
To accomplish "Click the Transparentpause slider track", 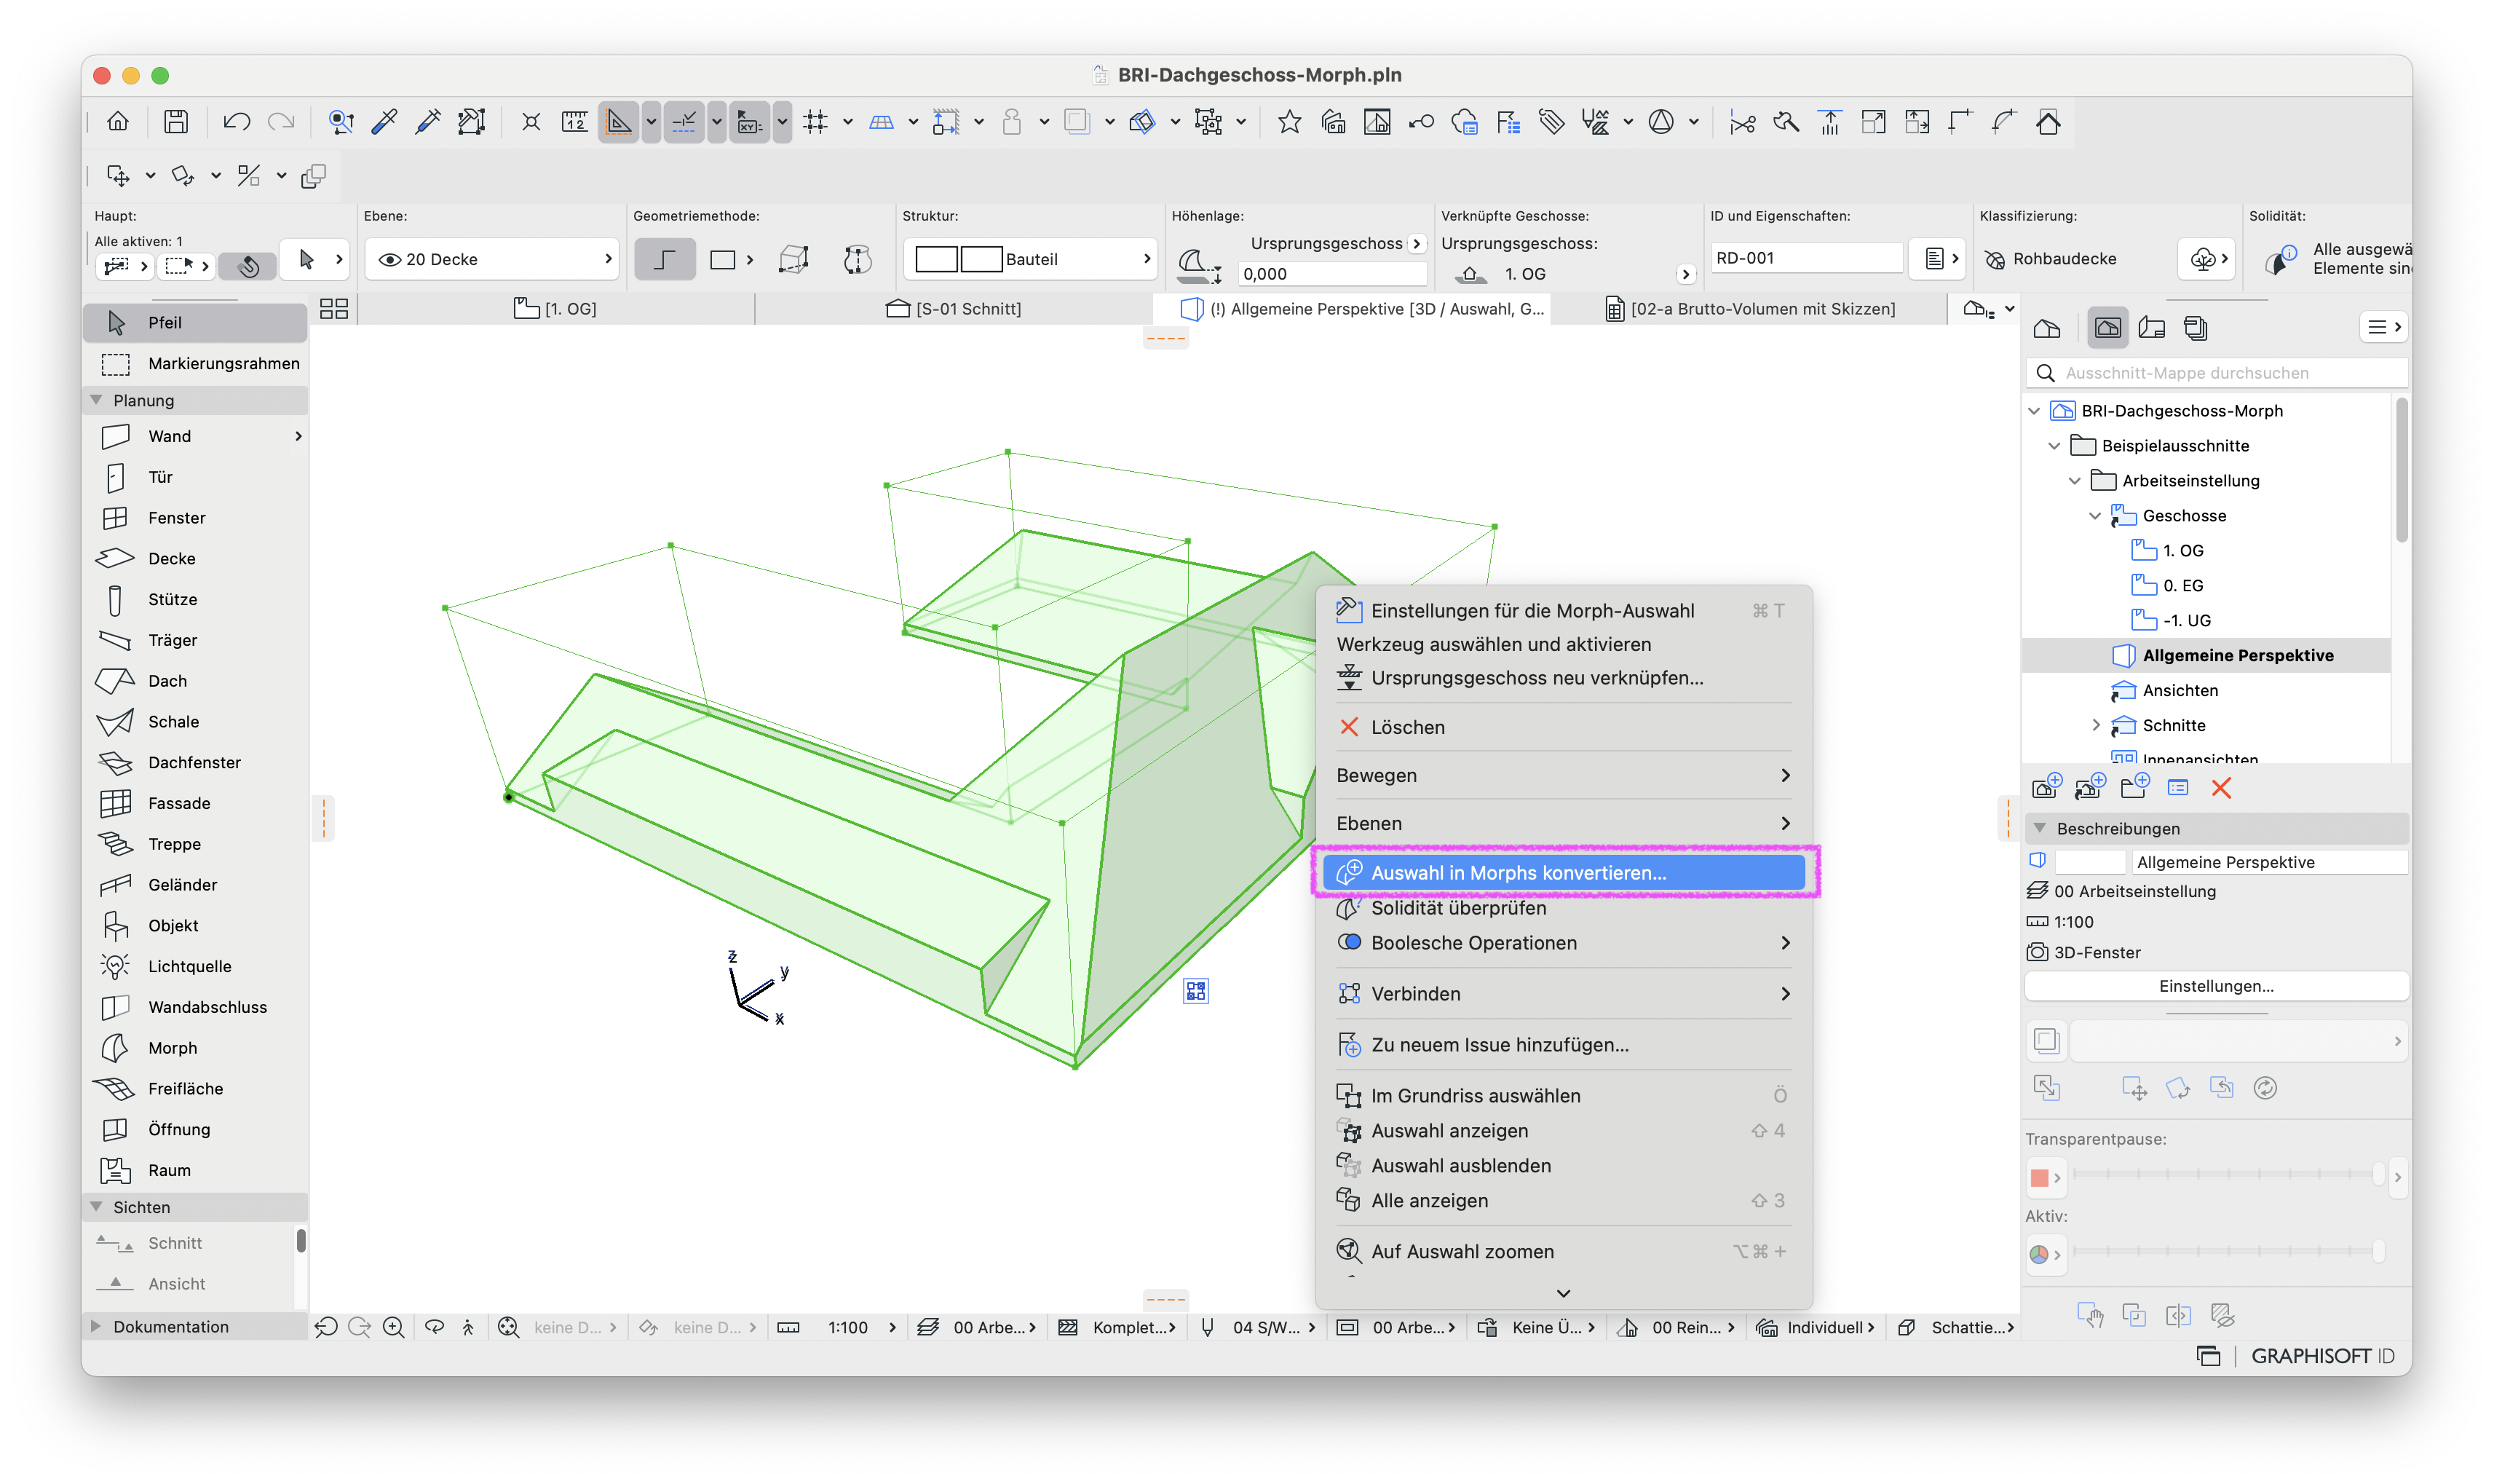I will click(x=2228, y=1174).
